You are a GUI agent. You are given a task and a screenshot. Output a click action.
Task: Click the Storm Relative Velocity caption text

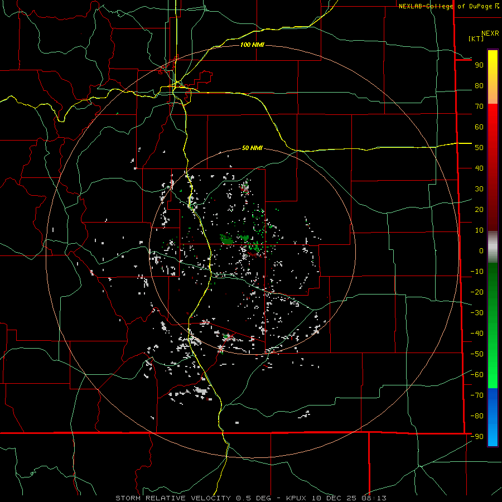point(250,498)
